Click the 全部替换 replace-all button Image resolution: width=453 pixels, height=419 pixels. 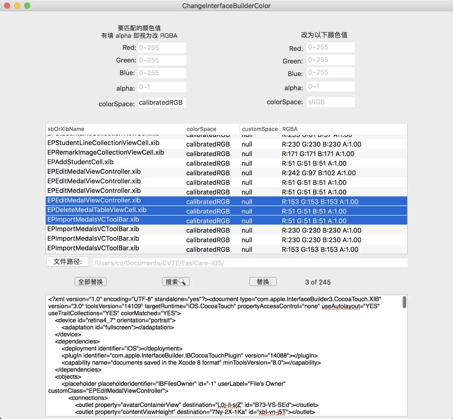[91, 282]
